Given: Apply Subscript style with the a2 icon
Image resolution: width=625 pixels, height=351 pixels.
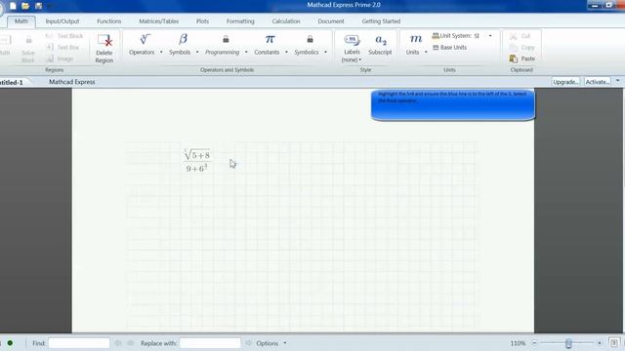Looking at the screenshot, I should tap(381, 40).
